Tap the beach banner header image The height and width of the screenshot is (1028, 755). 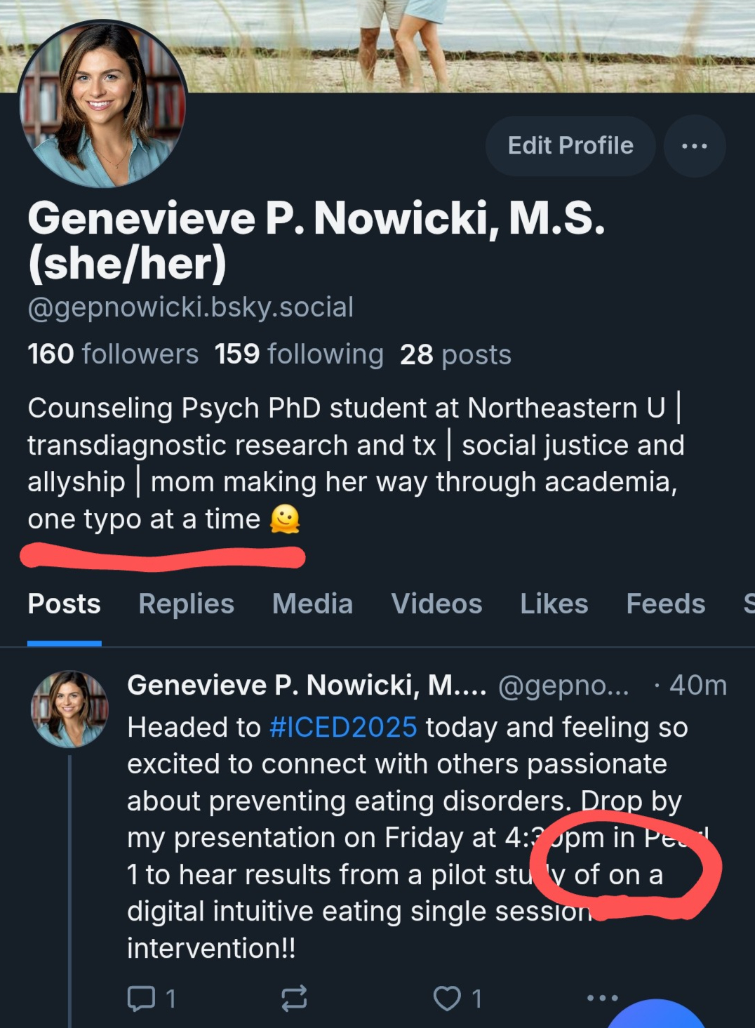point(456,42)
